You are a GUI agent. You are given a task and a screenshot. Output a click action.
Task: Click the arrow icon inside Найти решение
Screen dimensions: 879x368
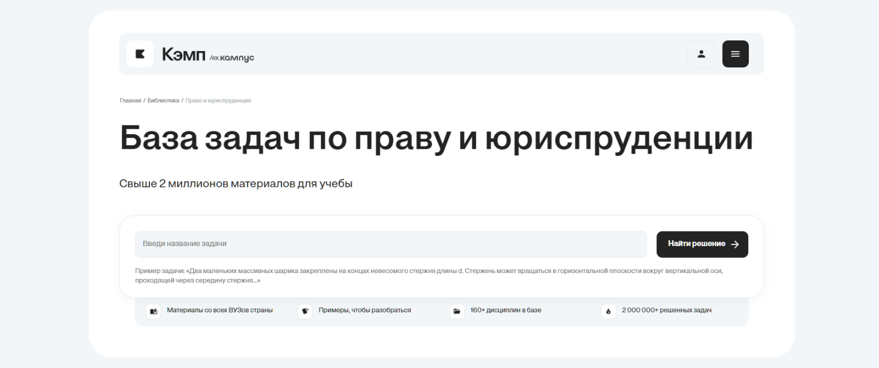tap(735, 244)
